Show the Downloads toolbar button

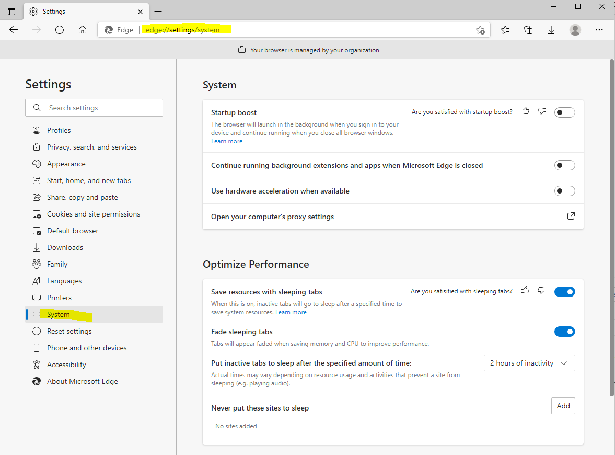click(x=551, y=30)
